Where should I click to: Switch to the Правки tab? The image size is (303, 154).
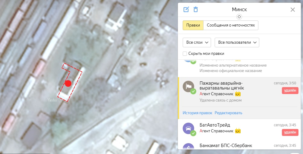click(x=193, y=25)
